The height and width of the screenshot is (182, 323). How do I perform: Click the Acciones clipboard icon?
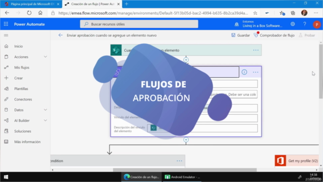(x=6, y=57)
